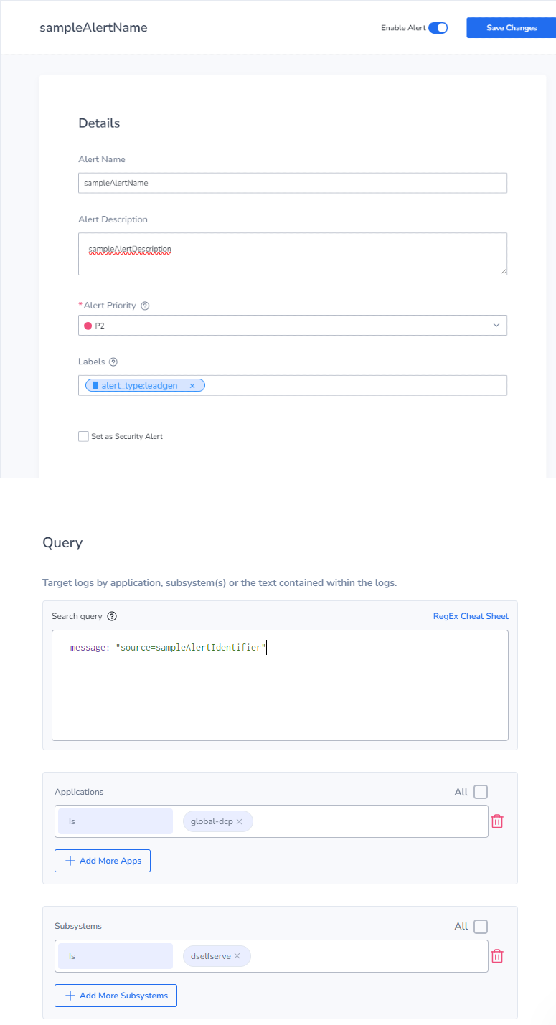The image size is (556, 1025).
Task: Click the Labels help icon
Action: point(113,362)
